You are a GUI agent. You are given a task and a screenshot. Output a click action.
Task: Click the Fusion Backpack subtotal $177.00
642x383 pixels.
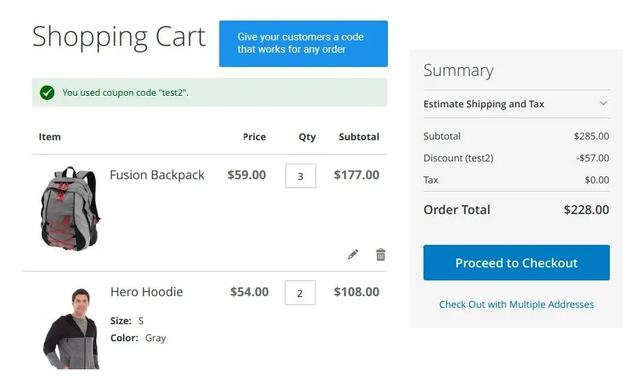click(357, 175)
